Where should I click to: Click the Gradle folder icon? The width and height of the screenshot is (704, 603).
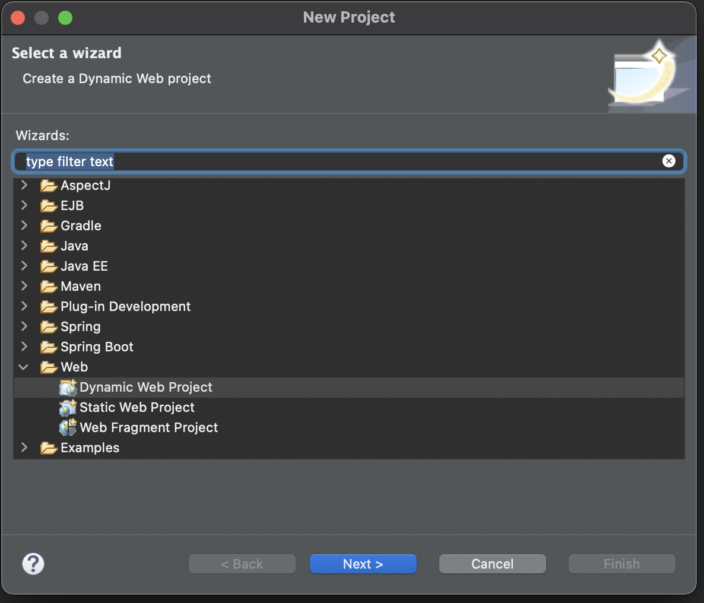[49, 226]
